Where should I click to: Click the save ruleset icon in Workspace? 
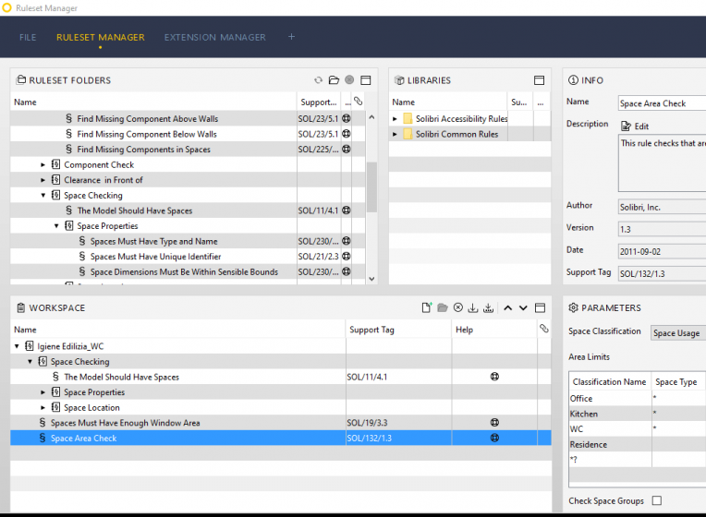pyautogui.click(x=473, y=307)
